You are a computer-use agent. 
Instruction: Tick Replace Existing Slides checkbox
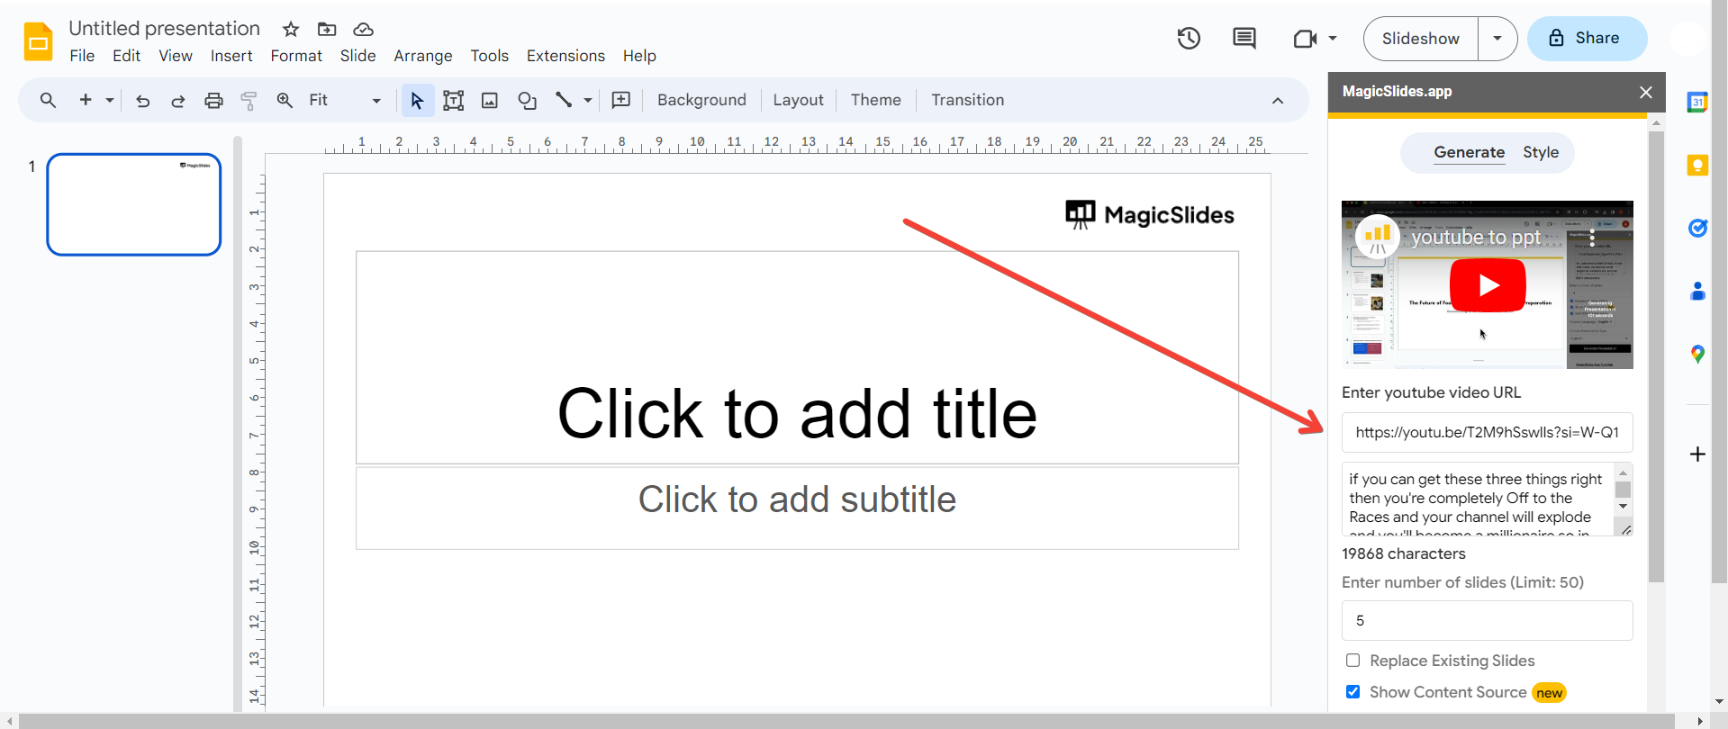click(x=1353, y=661)
